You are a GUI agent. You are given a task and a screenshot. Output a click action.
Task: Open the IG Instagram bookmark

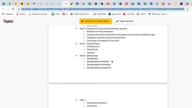click(x=65, y=14)
